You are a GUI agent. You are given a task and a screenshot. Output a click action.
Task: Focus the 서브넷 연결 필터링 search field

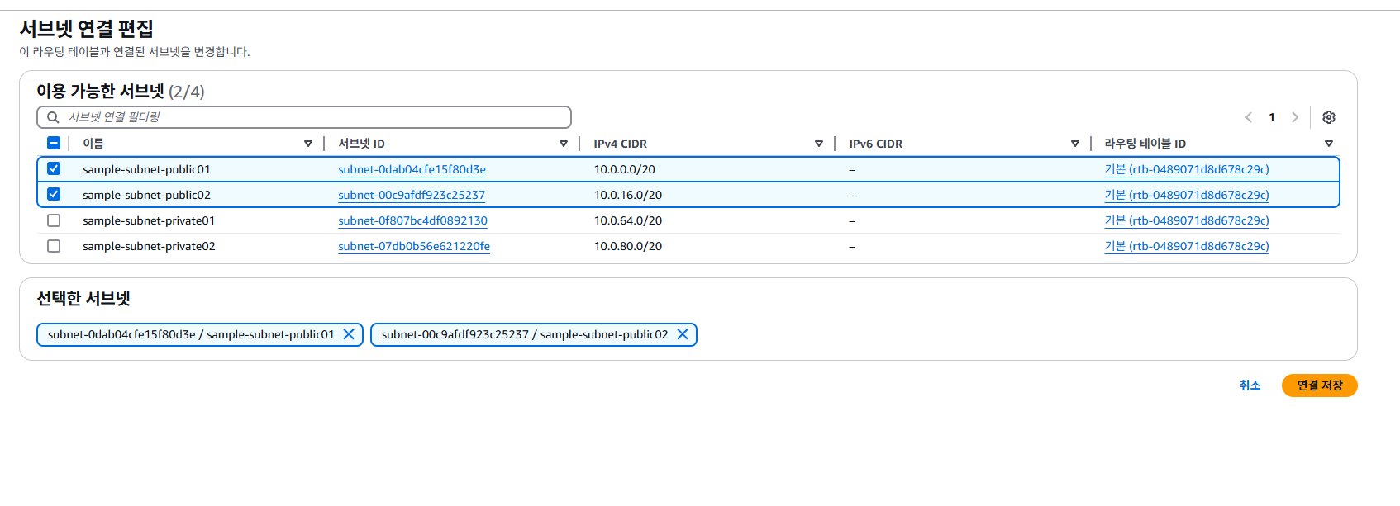314,117
